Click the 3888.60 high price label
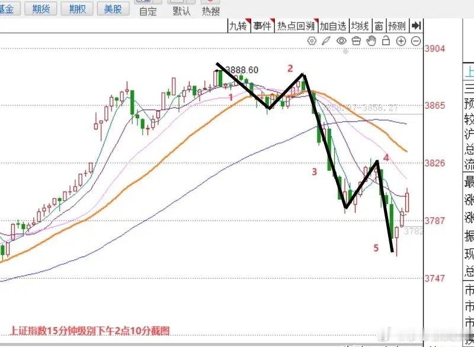This screenshot has height=347, width=474. point(242,70)
